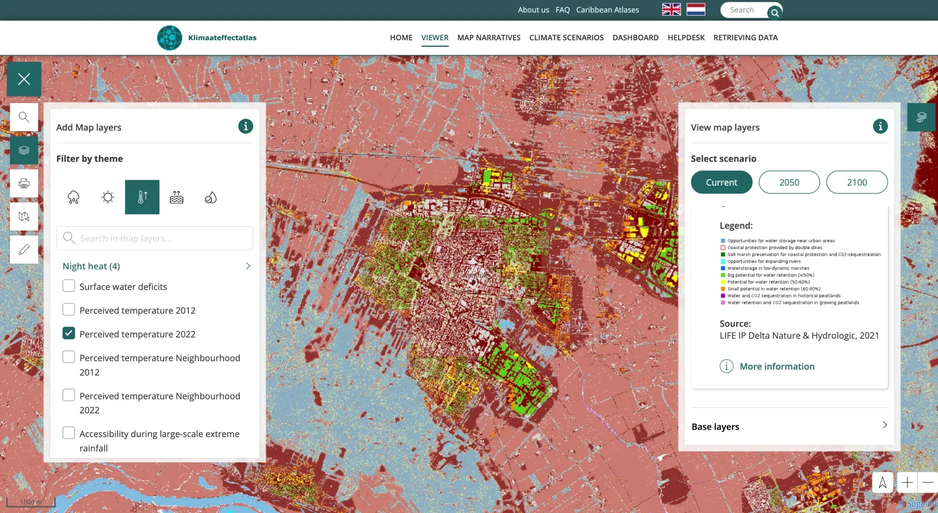The height and width of the screenshot is (513, 938).
Task: Zoom out the map with minus
Action: 928,483
